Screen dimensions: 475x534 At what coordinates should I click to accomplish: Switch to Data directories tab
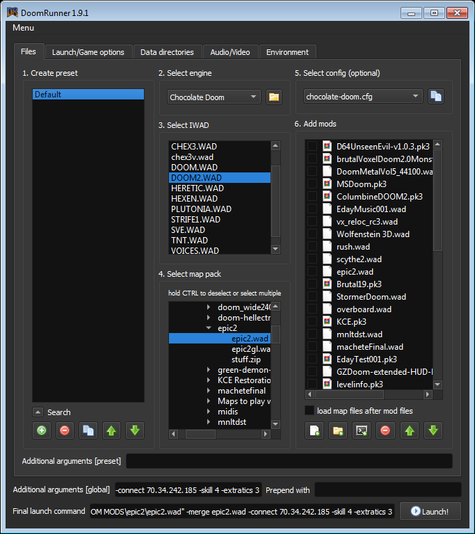pyautogui.click(x=167, y=52)
